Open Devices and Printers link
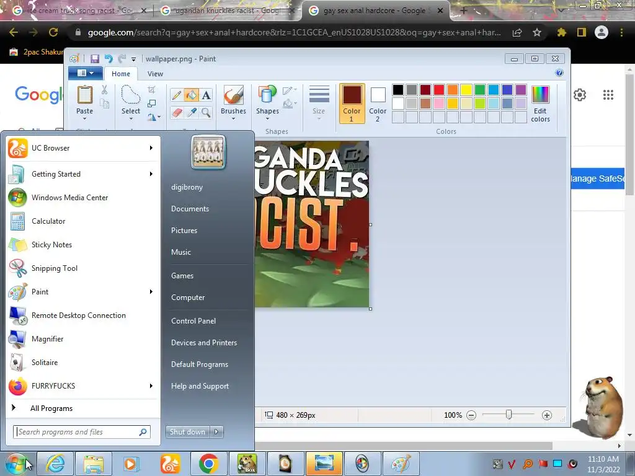This screenshot has height=476, width=635. click(x=203, y=343)
